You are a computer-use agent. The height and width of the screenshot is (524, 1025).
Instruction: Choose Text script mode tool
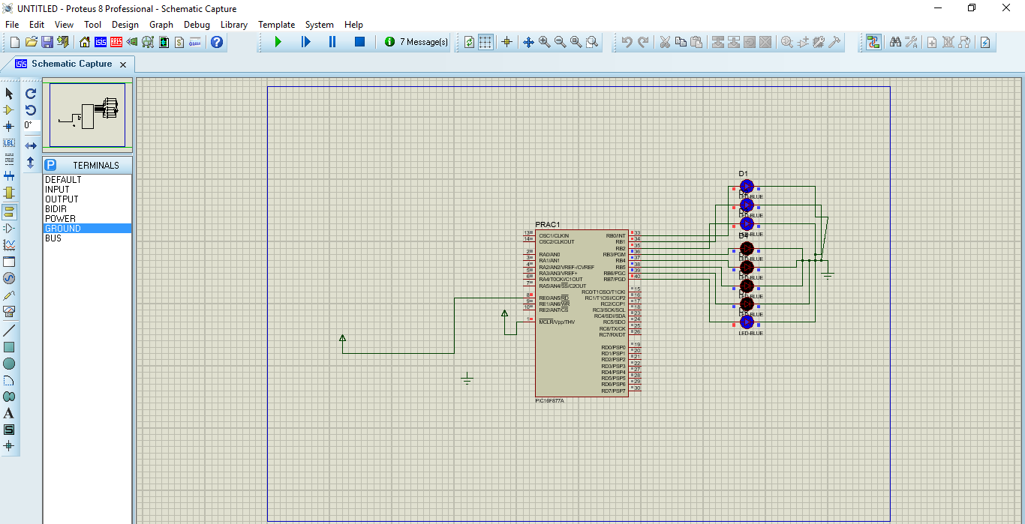tap(9, 159)
